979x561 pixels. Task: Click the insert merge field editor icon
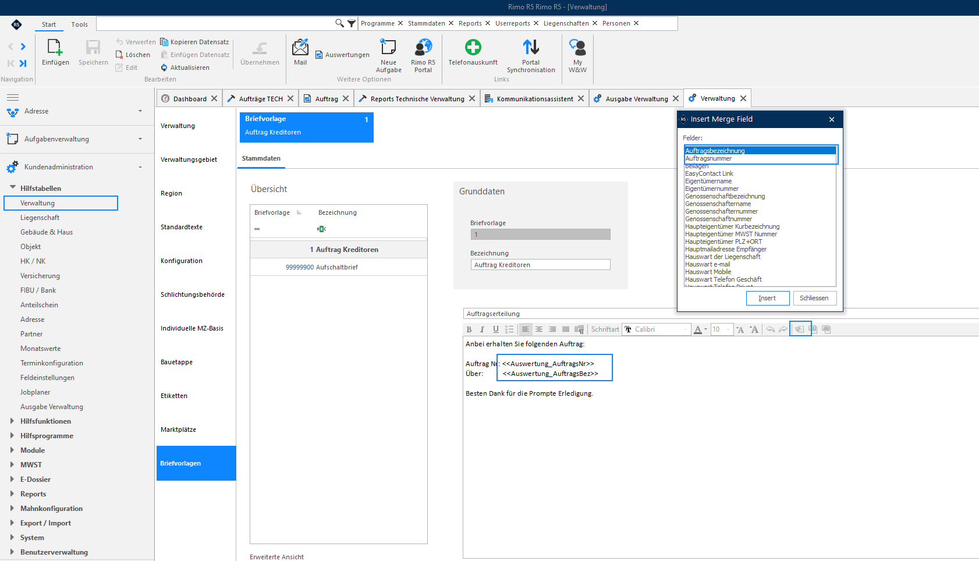point(800,329)
